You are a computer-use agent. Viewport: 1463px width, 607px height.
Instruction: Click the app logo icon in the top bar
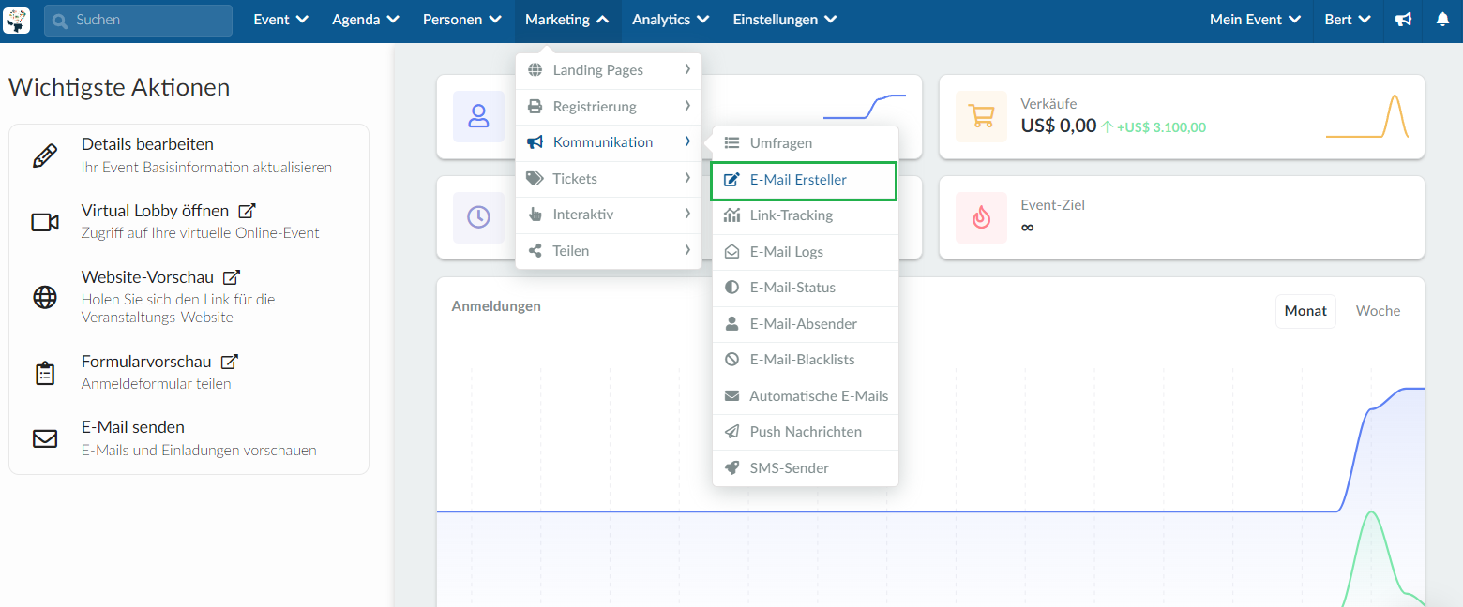click(17, 20)
